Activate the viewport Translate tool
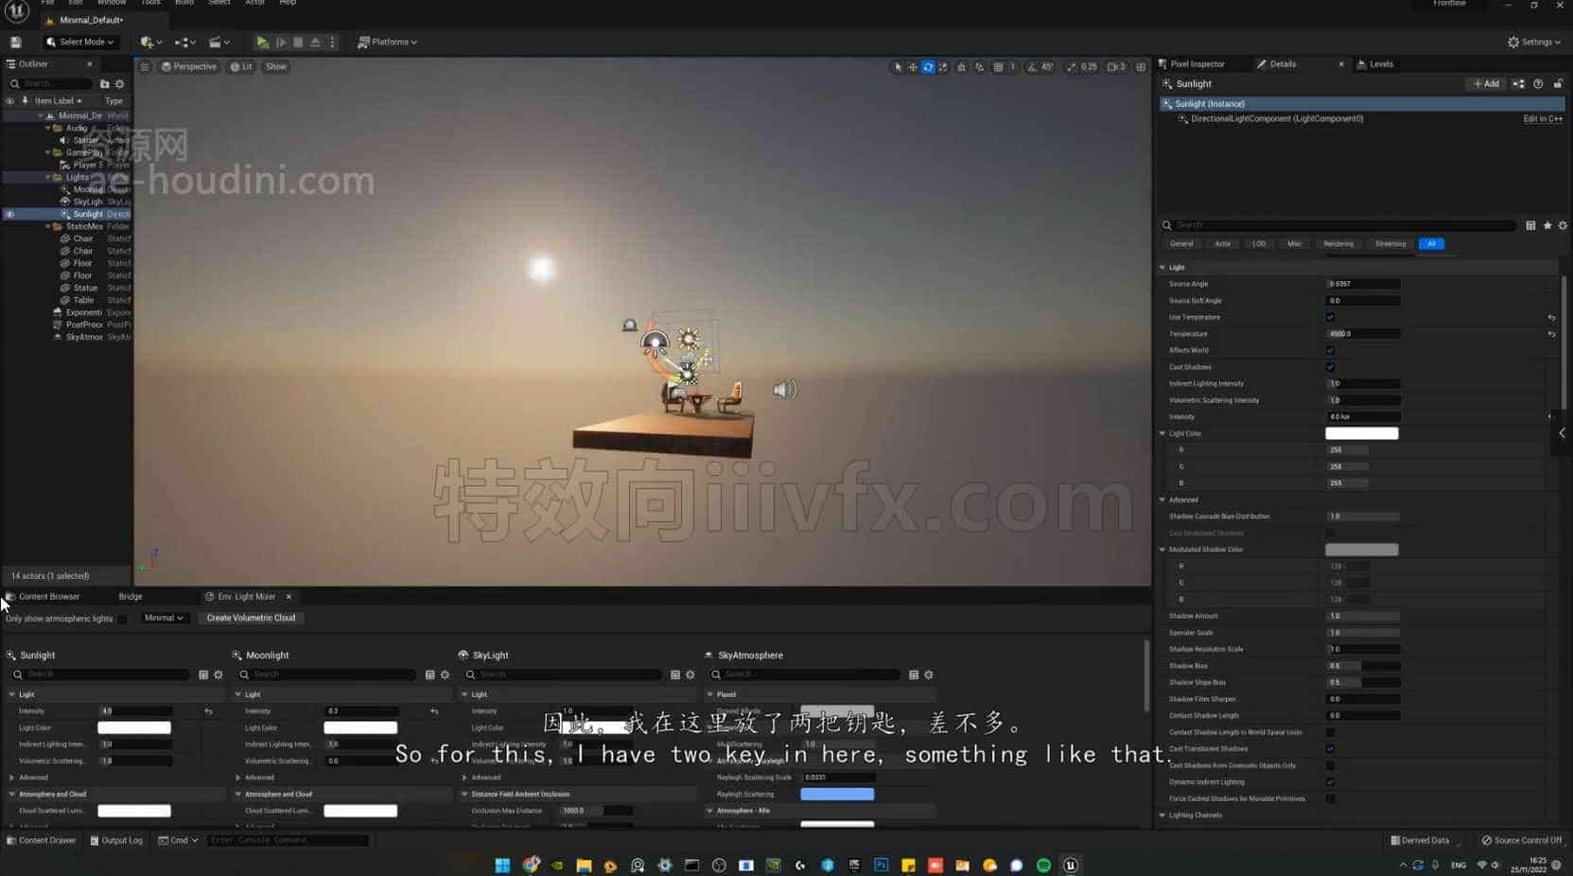 pyautogui.click(x=913, y=67)
